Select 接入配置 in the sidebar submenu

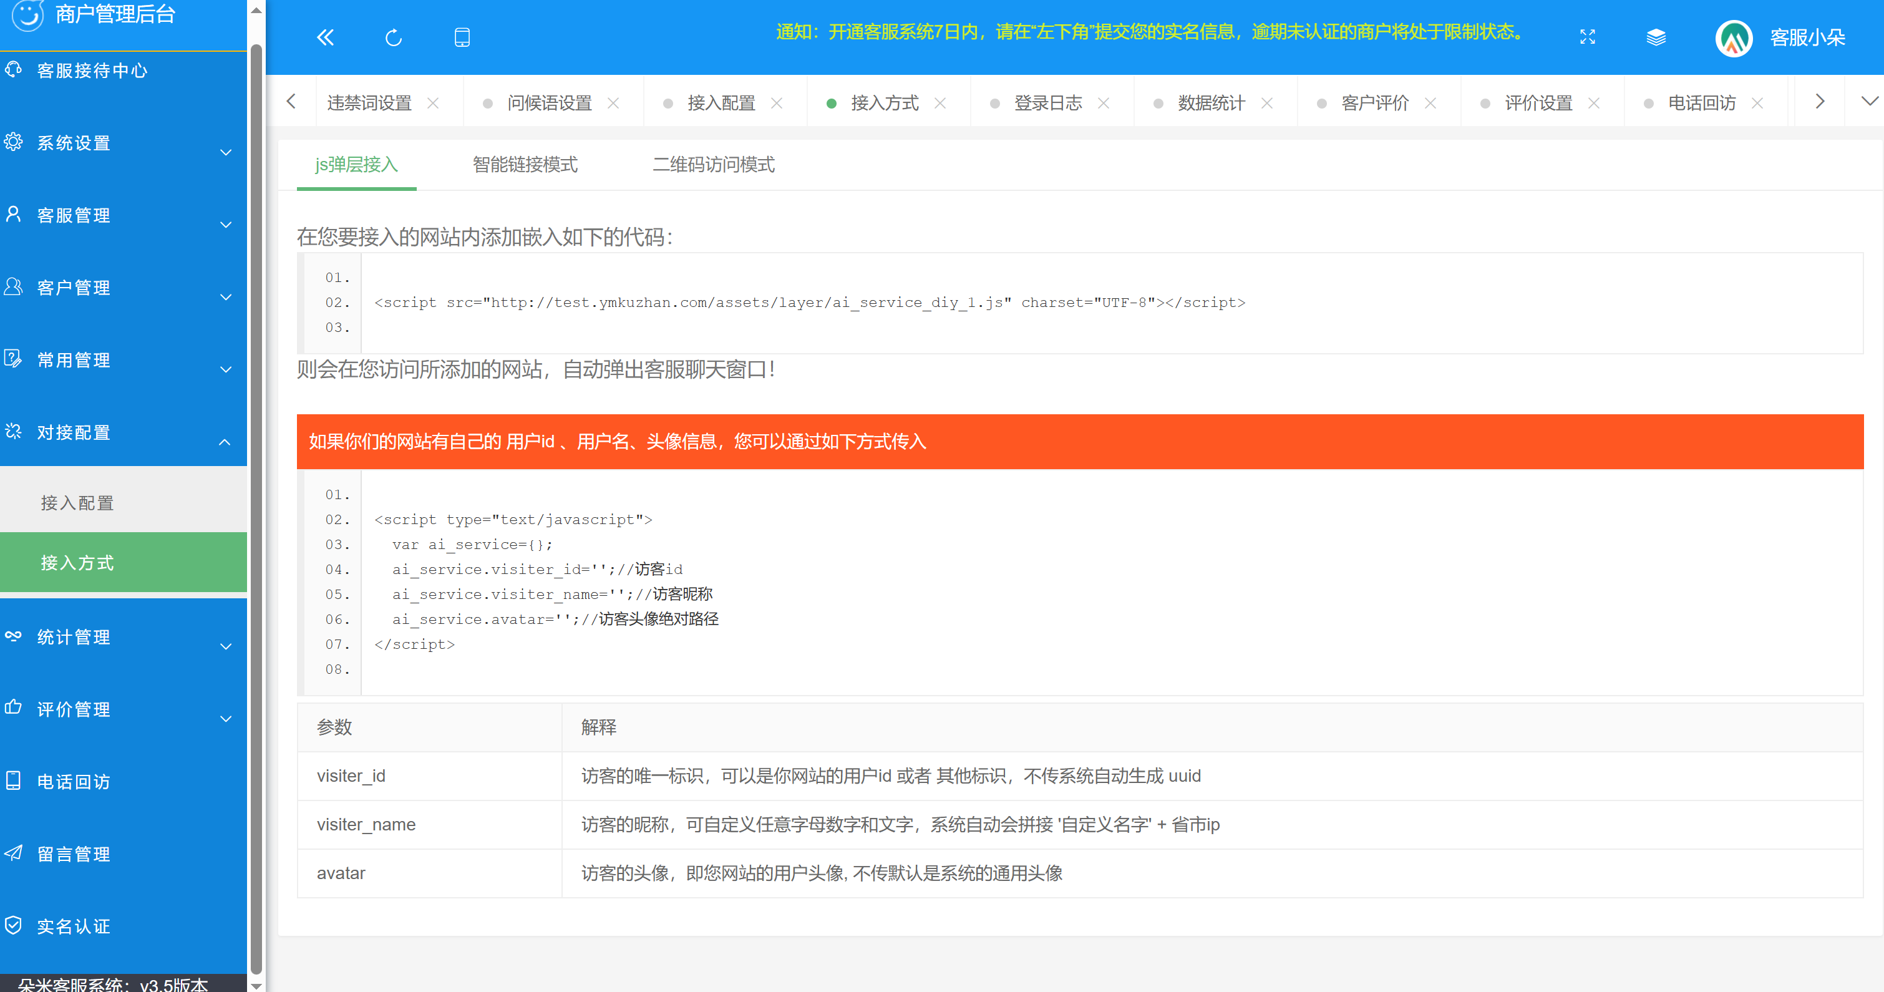pos(77,503)
